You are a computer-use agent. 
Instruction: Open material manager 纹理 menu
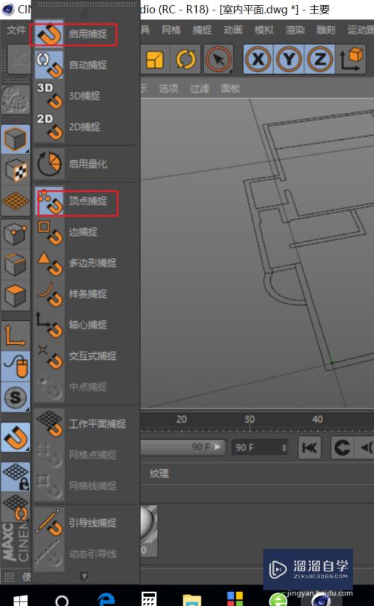[x=159, y=474]
